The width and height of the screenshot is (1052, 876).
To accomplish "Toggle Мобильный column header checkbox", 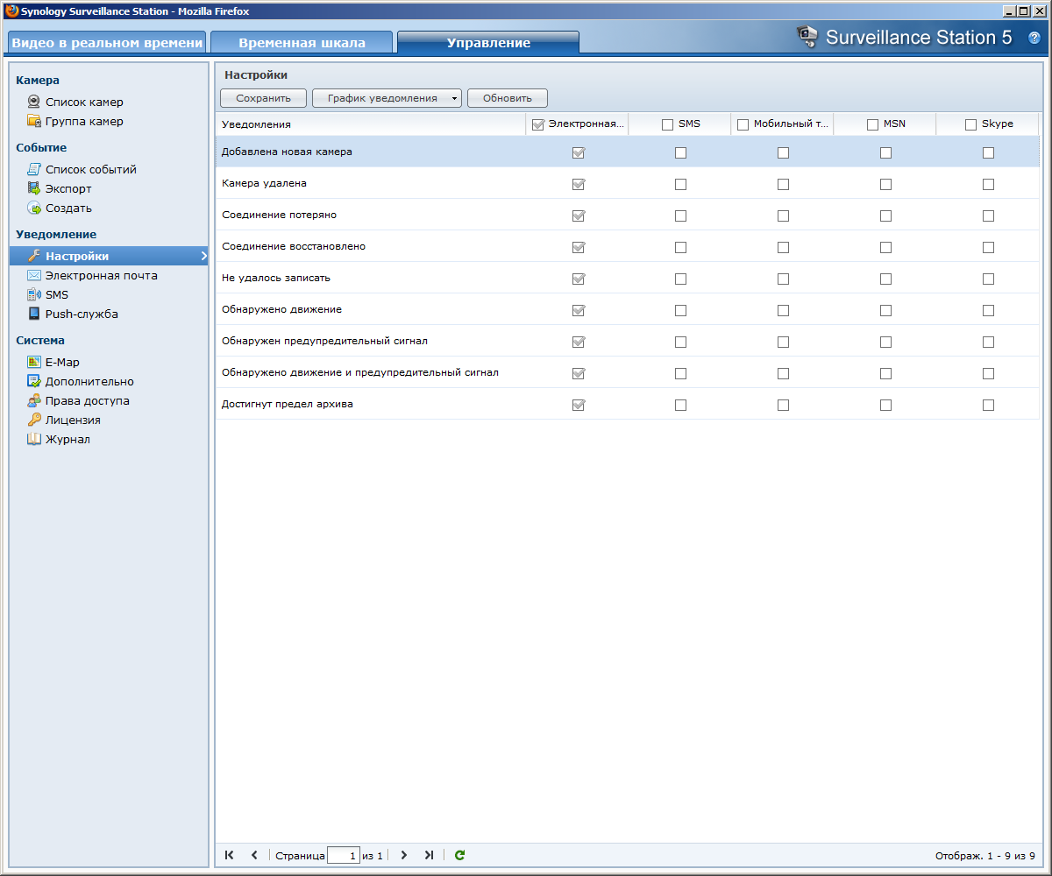I will pyautogui.click(x=743, y=124).
